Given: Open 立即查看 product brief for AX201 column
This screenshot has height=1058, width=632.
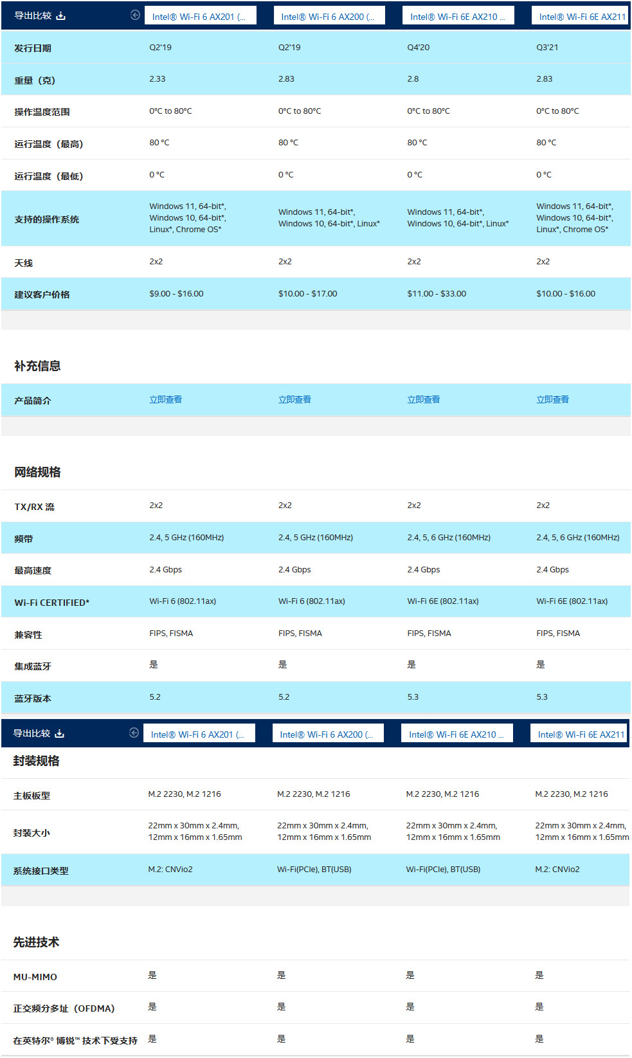Looking at the screenshot, I should click(x=166, y=399).
